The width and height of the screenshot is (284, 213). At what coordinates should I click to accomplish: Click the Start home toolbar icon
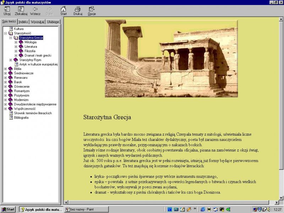pos(63,9)
